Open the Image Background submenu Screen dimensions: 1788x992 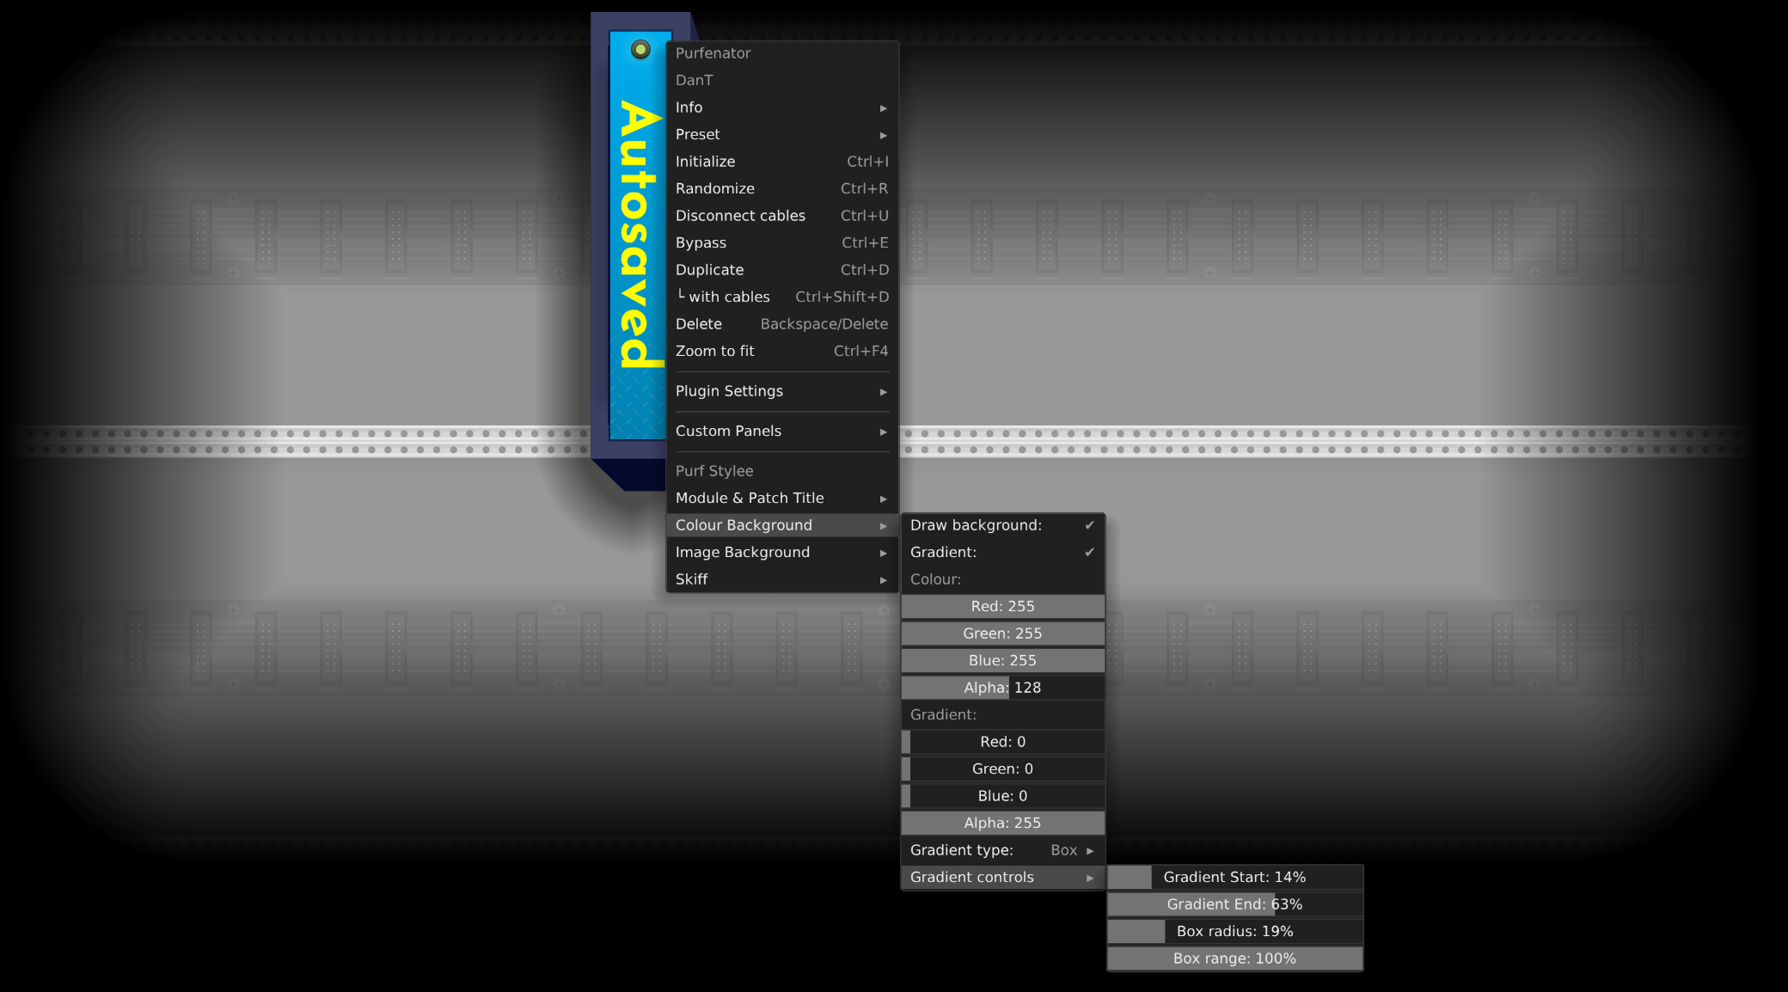point(781,552)
